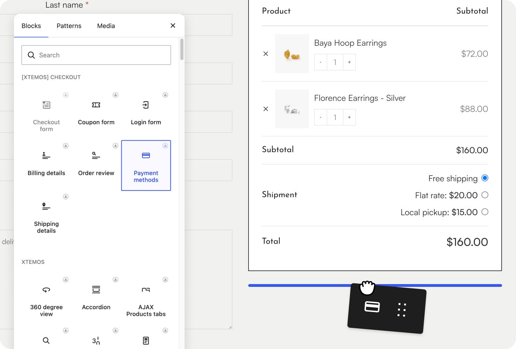
Task: Add the Shipping details block
Action: pos(46,216)
